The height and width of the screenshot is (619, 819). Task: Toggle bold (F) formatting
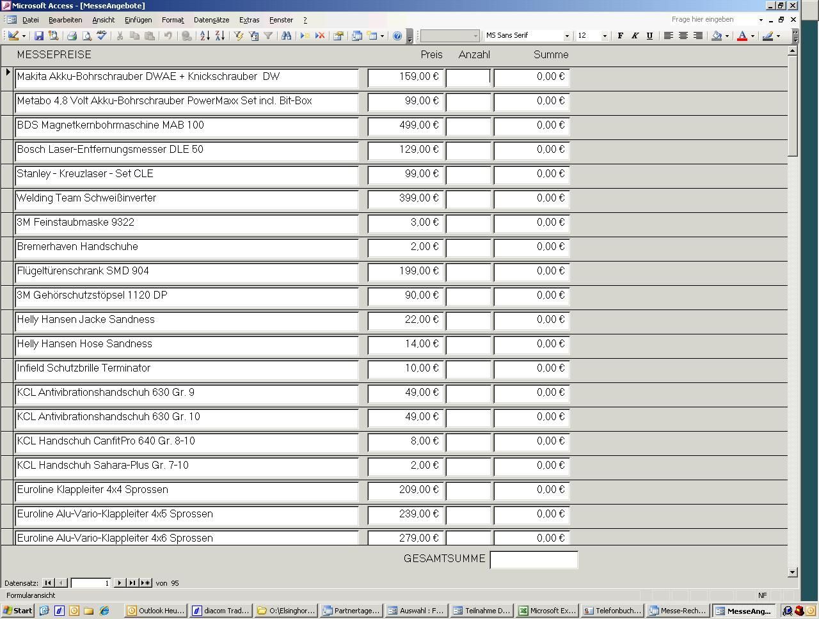(x=620, y=36)
